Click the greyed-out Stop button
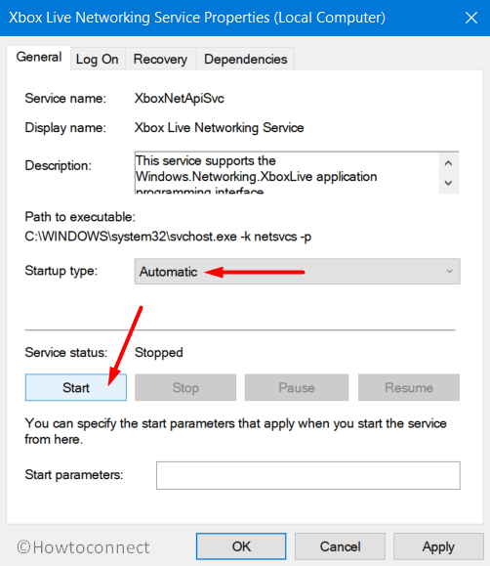490x566 pixels. coord(185,388)
